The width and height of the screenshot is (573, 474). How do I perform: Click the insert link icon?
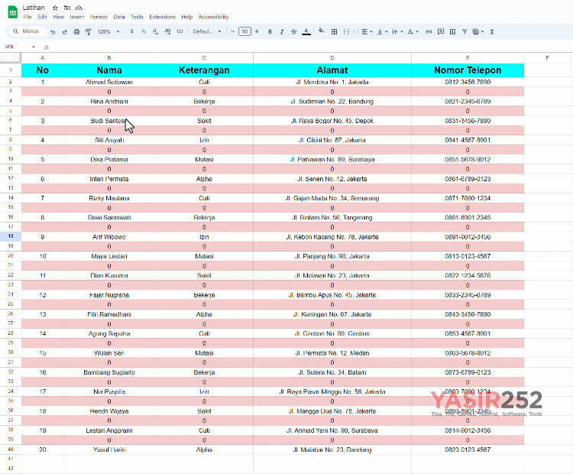(x=429, y=32)
